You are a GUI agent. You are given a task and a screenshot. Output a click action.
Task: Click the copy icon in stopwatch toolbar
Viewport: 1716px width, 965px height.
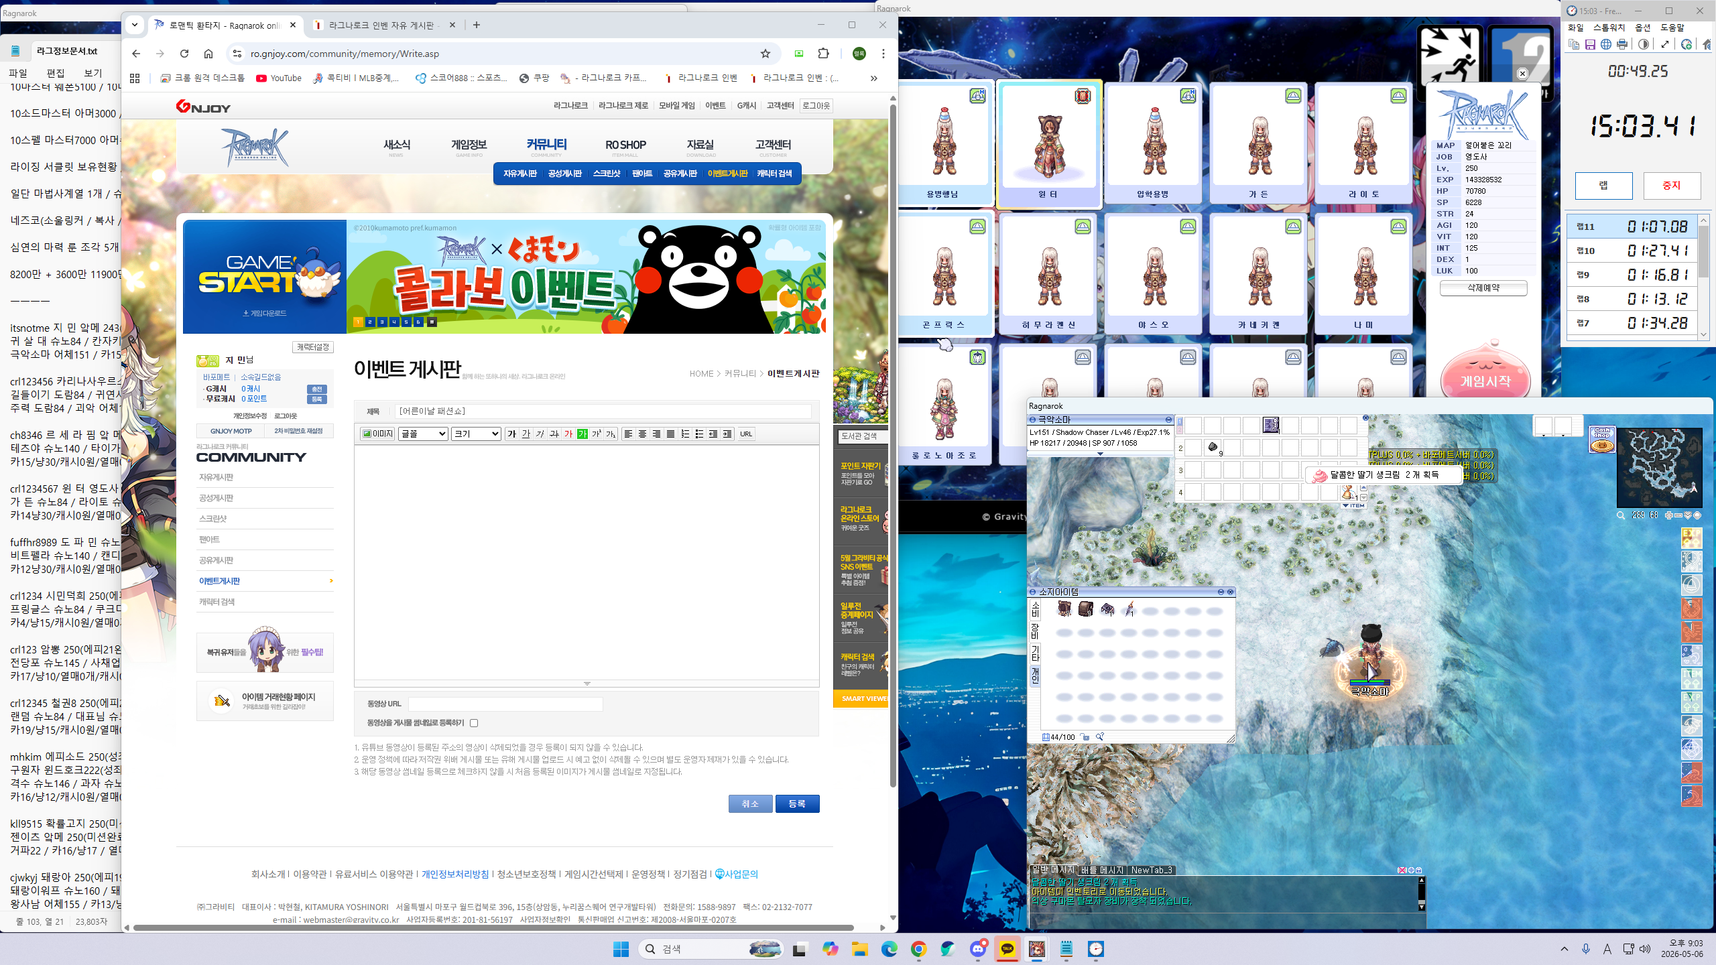point(1574,44)
